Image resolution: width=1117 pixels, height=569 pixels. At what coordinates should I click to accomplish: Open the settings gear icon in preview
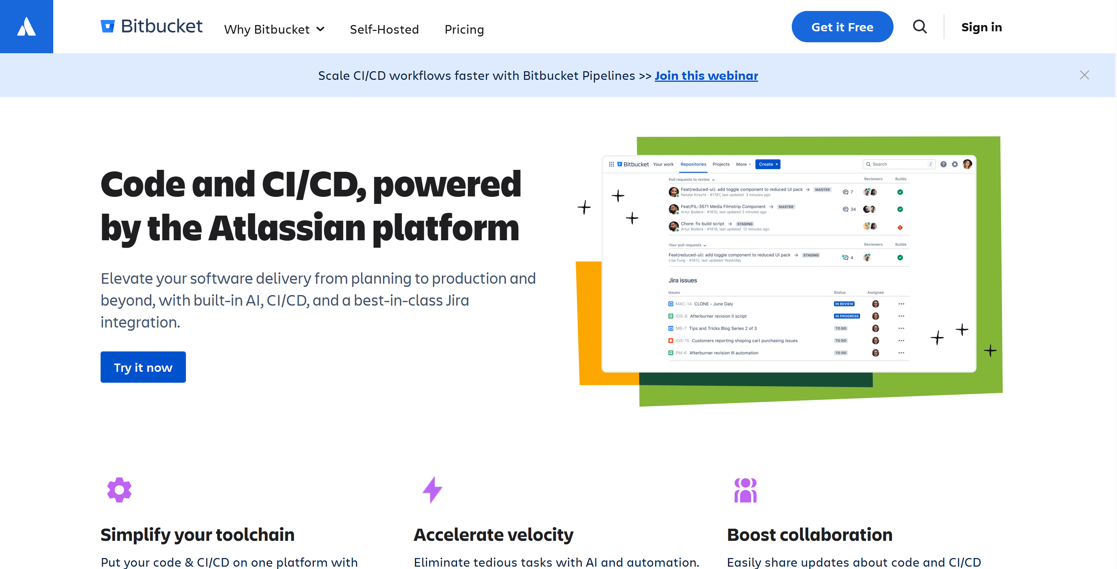click(x=955, y=164)
